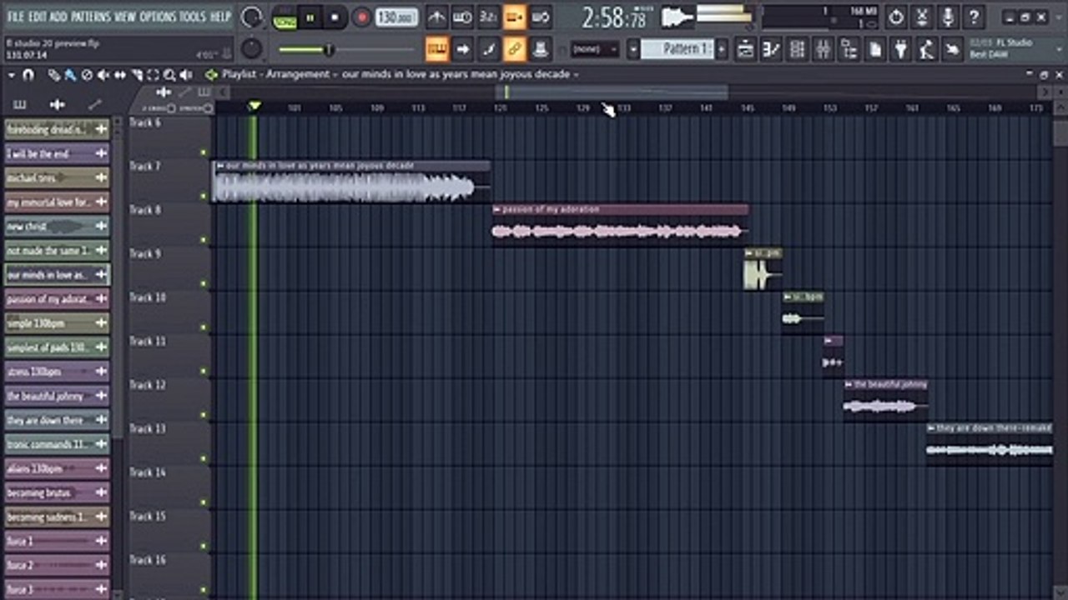Click the Track 10 label
This screenshot has height=600, width=1068.
pos(148,297)
